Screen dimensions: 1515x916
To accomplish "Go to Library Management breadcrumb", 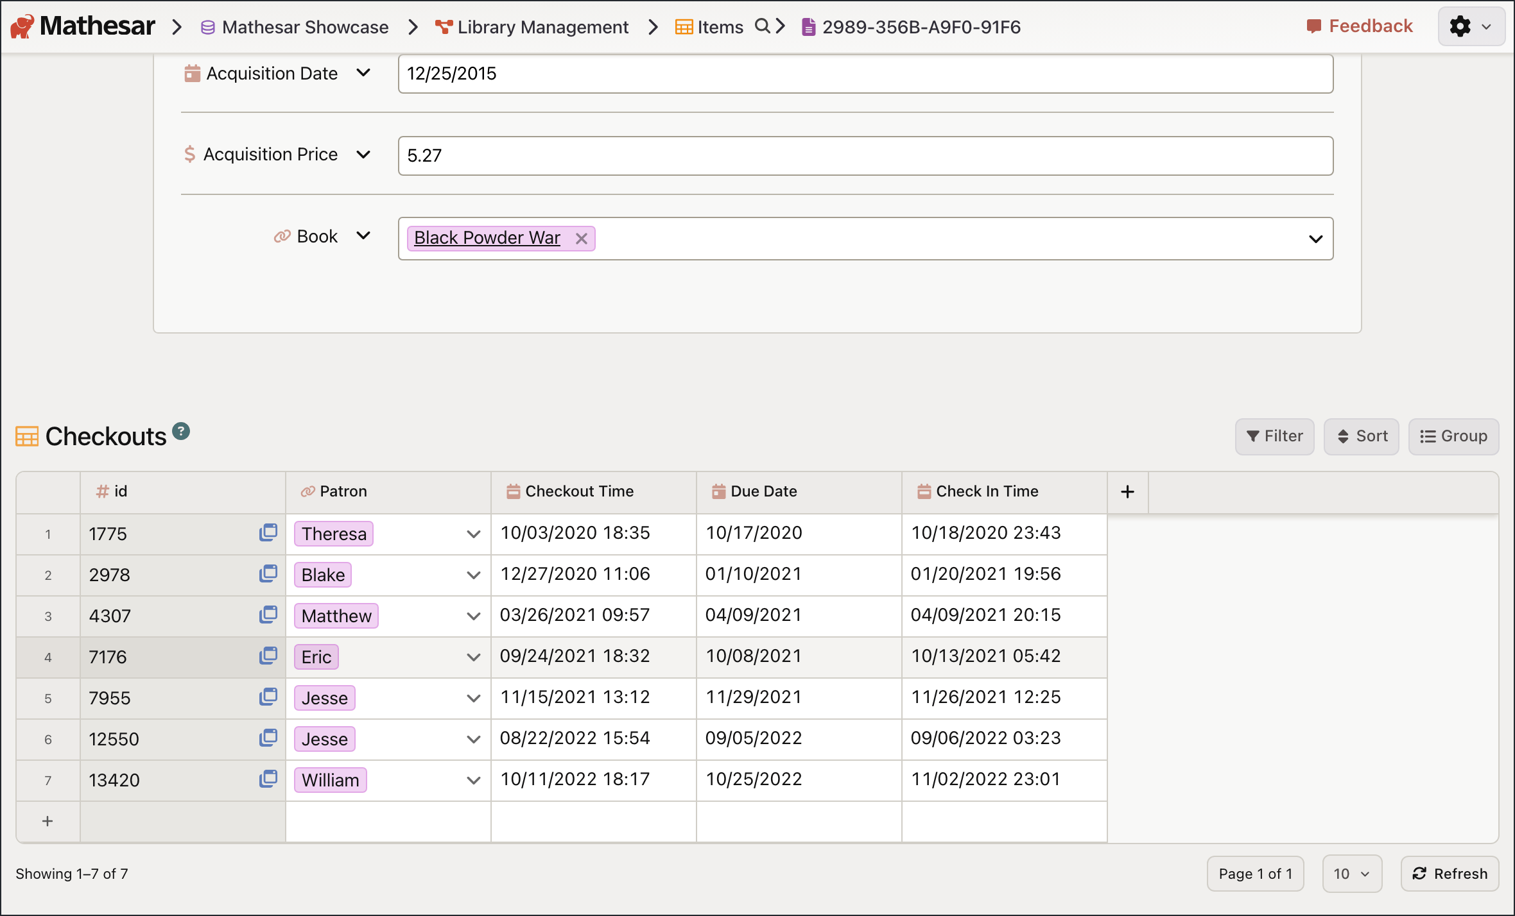I will tap(532, 27).
